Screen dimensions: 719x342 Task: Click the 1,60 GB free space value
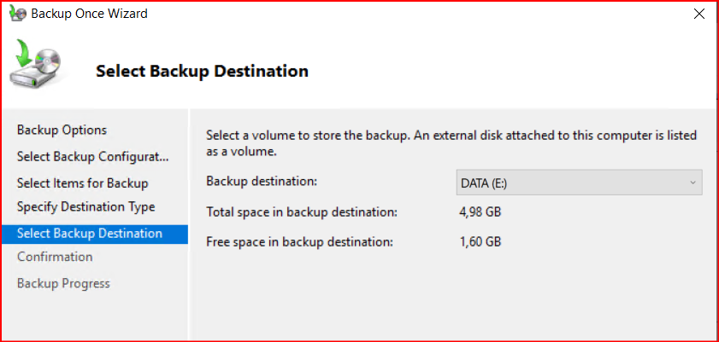click(480, 242)
